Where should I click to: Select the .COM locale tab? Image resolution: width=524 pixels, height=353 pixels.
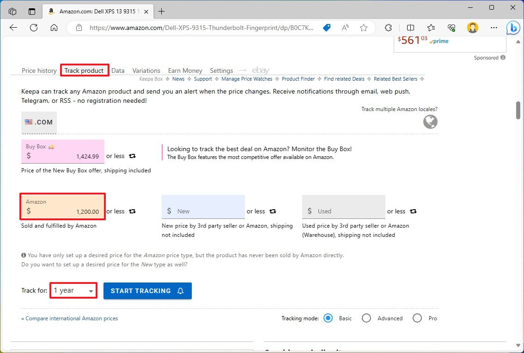39,122
